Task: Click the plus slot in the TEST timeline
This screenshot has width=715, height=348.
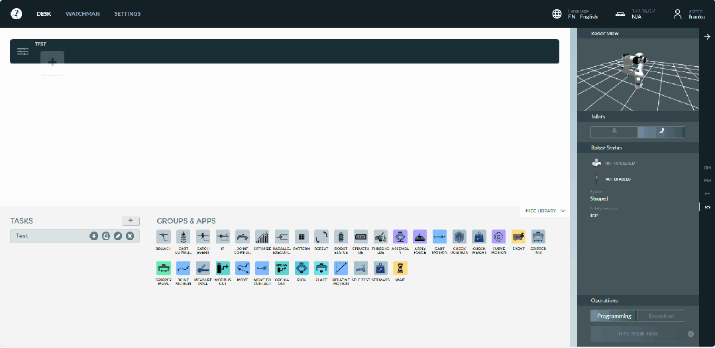Action: 52,62
